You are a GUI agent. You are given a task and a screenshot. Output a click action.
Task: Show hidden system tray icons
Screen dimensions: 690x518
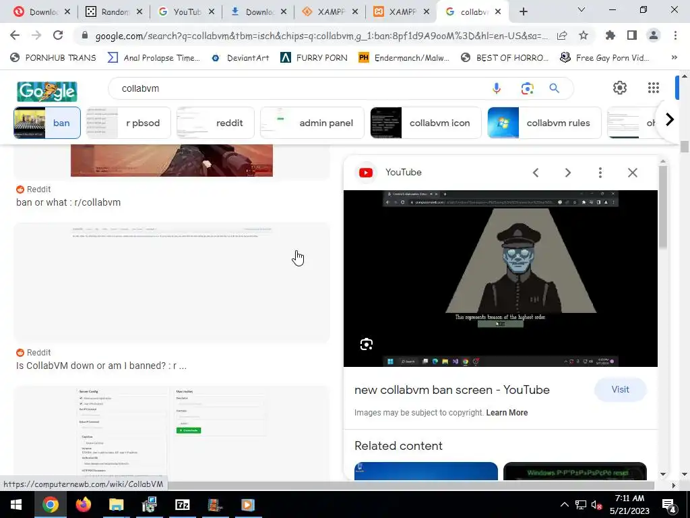pos(564,505)
